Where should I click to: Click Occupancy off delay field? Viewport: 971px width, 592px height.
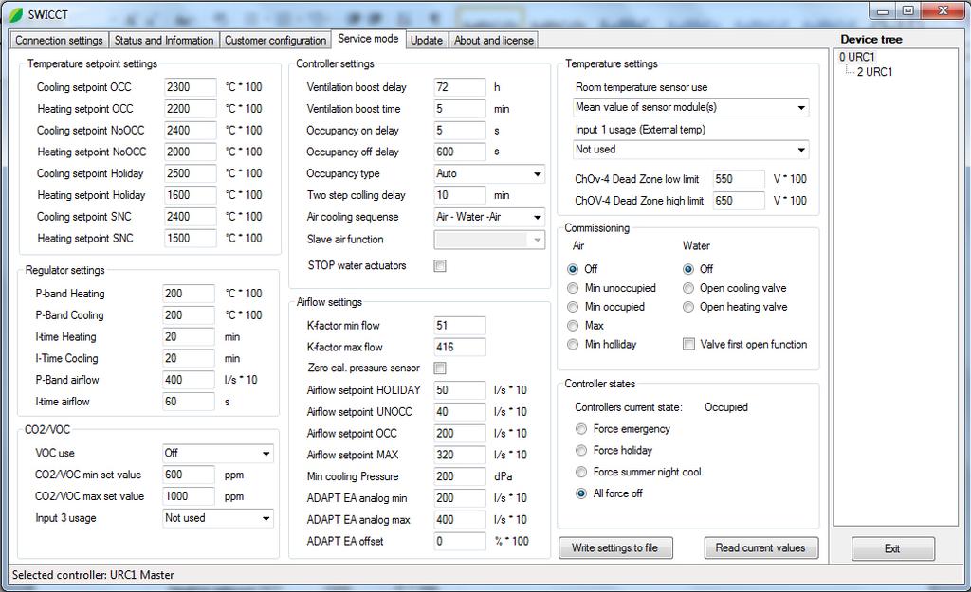point(460,152)
